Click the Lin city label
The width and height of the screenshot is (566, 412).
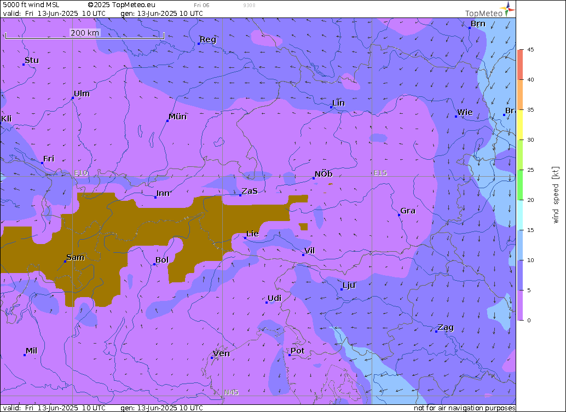coord(339,103)
